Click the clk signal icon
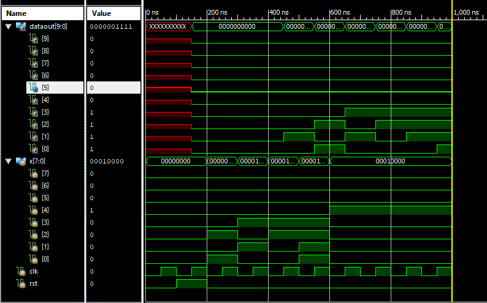 (x=21, y=271)
